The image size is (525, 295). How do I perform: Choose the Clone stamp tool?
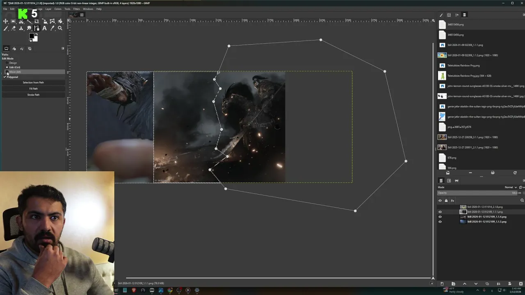pos(21,28)
